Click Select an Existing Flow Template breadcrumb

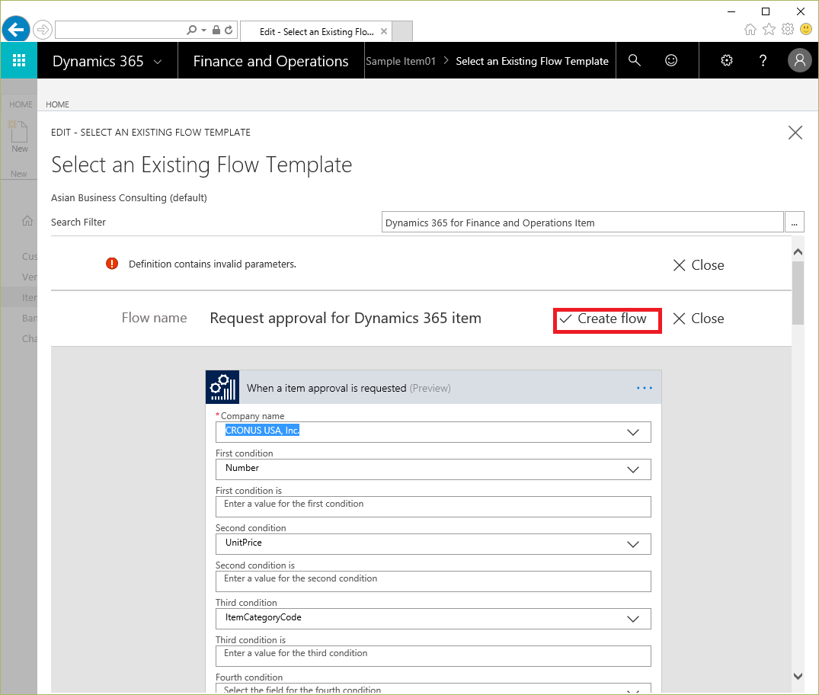532,61
